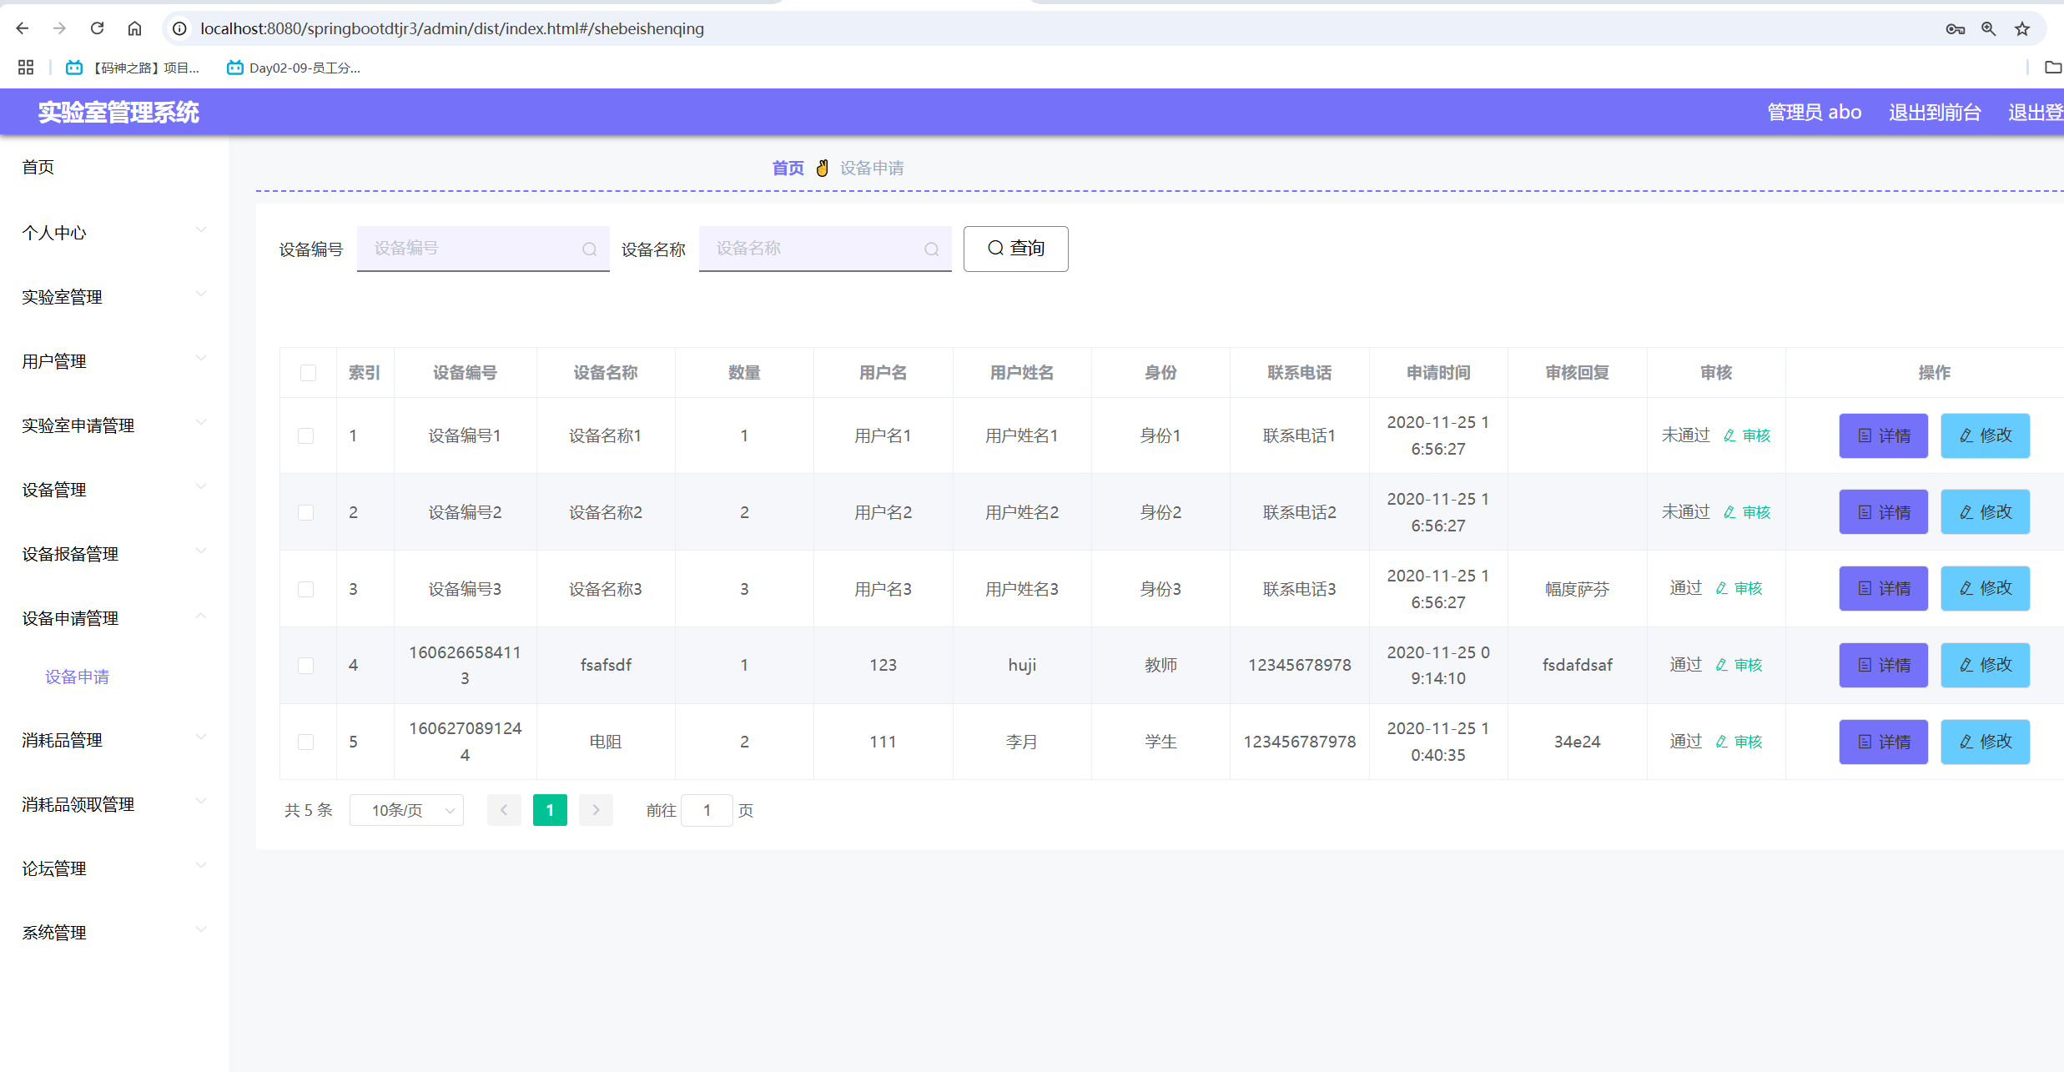Click 审核 for 设备编号1 row

point(1747,435)
